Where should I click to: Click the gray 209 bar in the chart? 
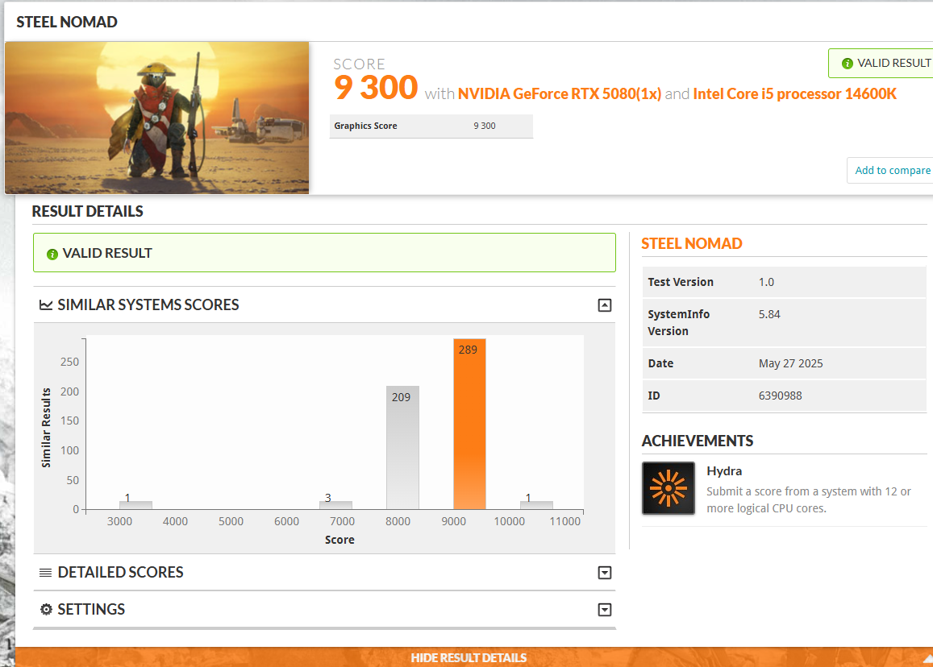402,448
